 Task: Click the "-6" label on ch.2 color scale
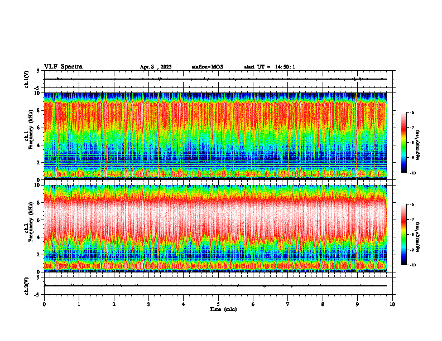[412, 204]
